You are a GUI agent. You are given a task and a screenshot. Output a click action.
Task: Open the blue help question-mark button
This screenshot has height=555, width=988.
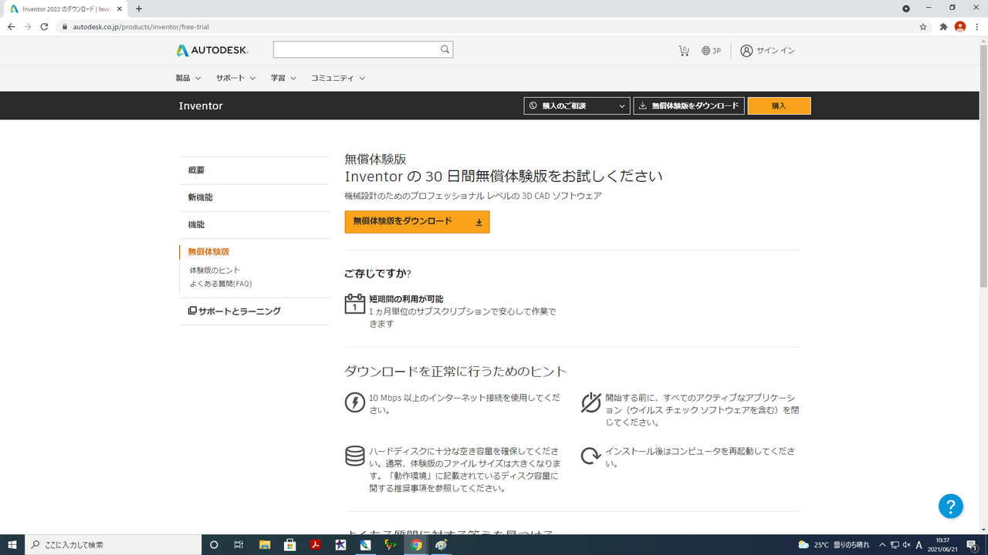pos(951,506)
